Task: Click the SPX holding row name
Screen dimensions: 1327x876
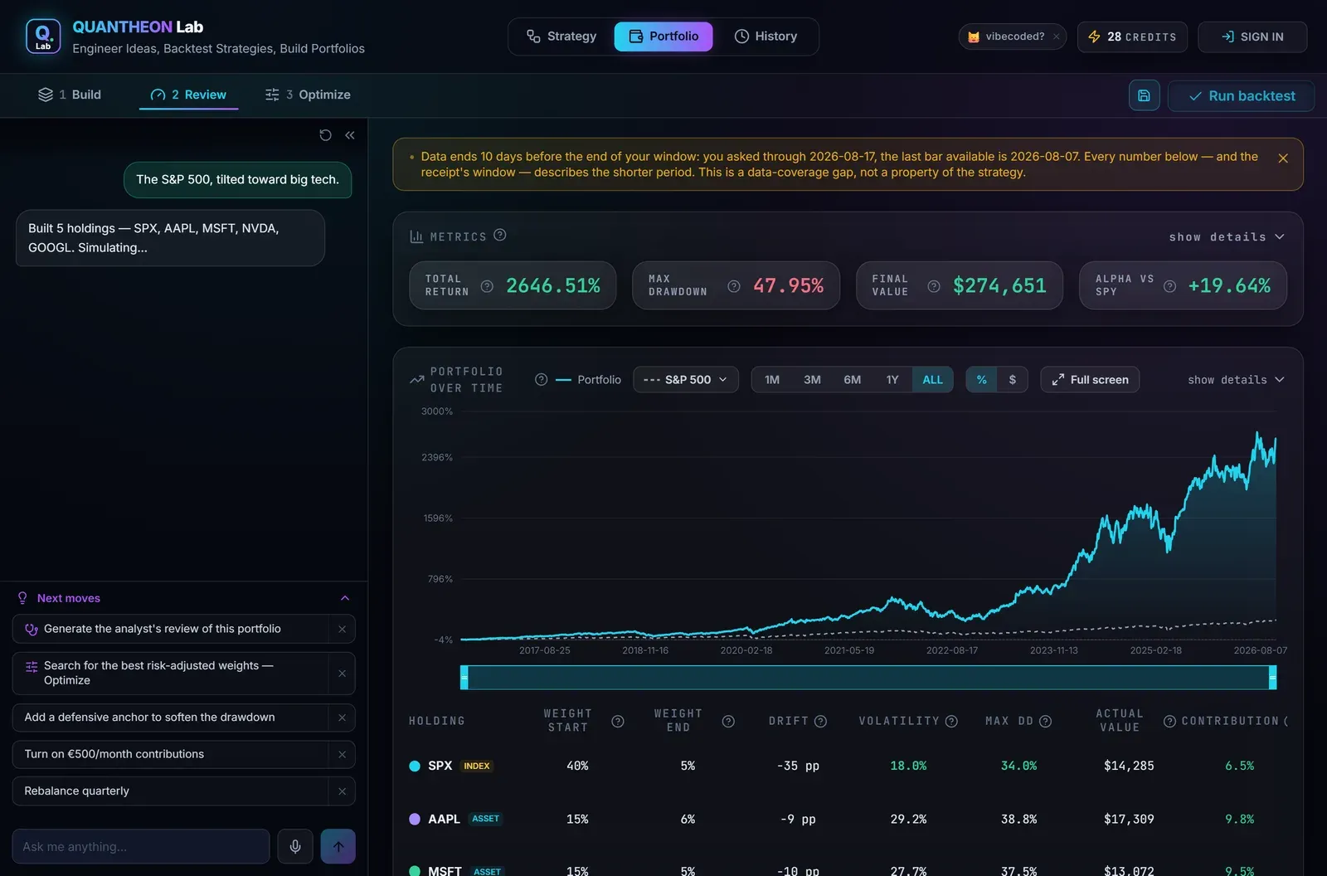Action: (440, 766)
